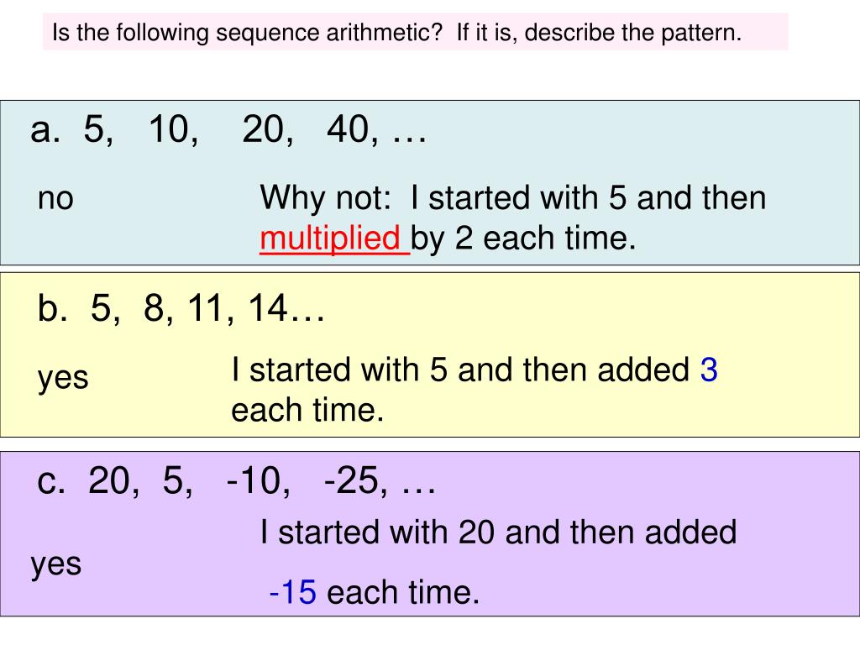Image resolution: width=860 pixels, height=645 pixels.
Task: Click the number -25 in sequence c
Action: point(352,481)
